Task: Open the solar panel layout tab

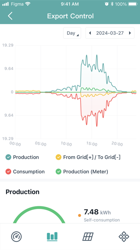Action: point(88,236)
